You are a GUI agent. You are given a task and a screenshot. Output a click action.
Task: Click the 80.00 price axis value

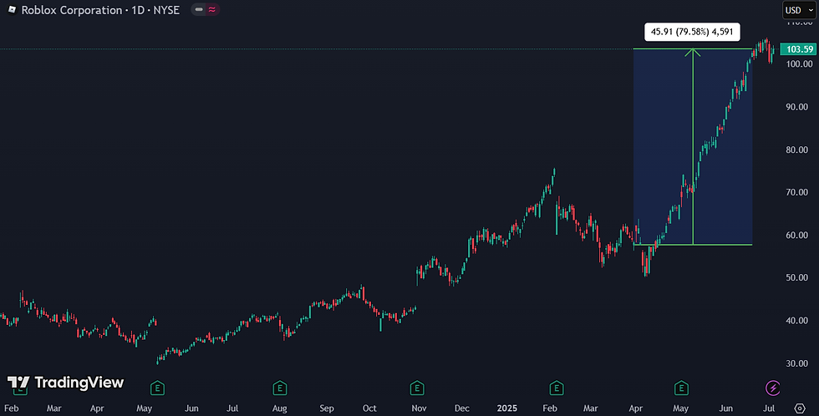797,150
